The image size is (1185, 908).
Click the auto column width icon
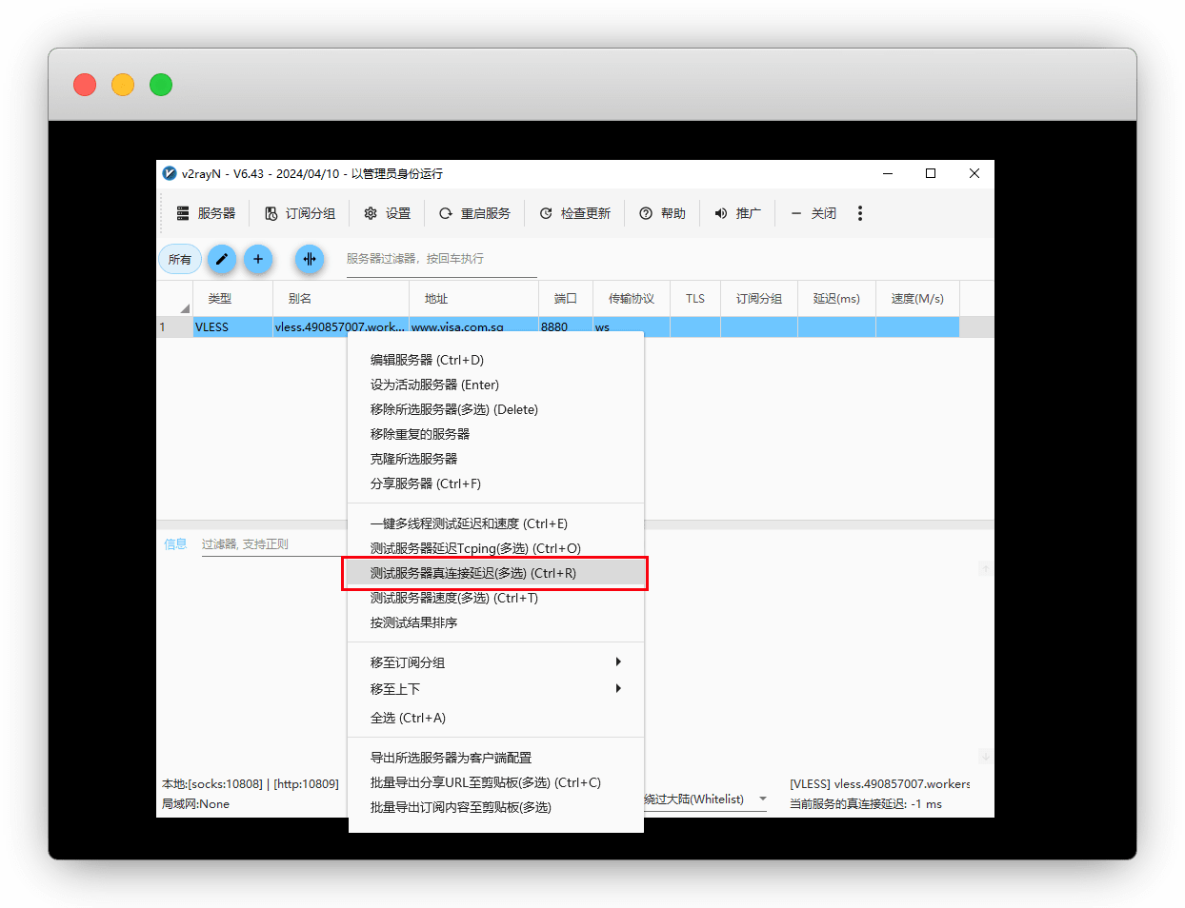(309, 259)
